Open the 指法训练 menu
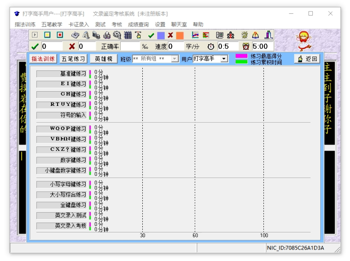 pos(25,24)
